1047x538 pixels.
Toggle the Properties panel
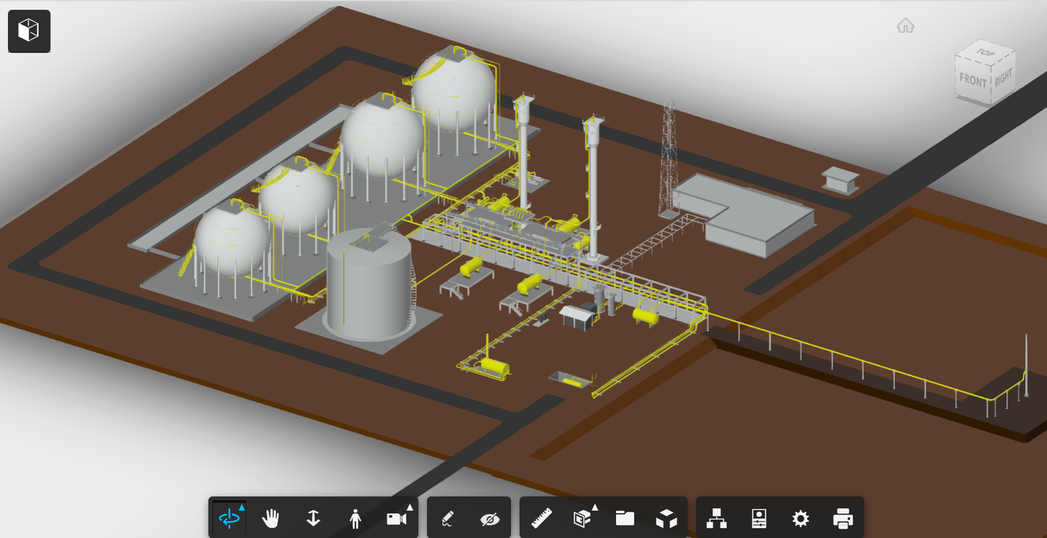759,519
